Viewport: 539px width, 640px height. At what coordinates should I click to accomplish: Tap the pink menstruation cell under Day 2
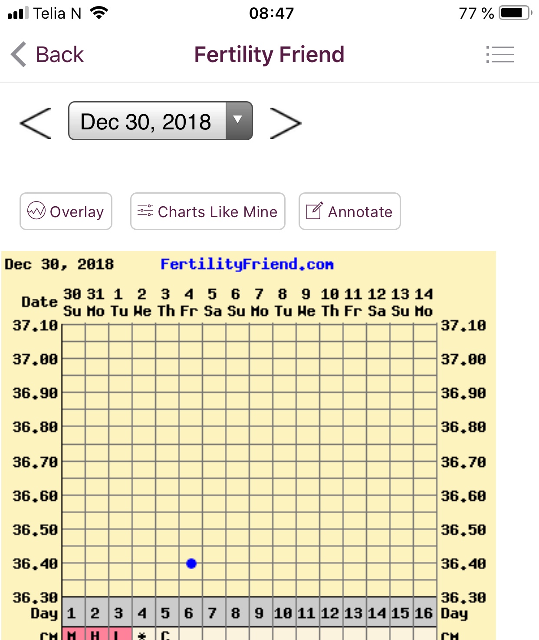96,634
